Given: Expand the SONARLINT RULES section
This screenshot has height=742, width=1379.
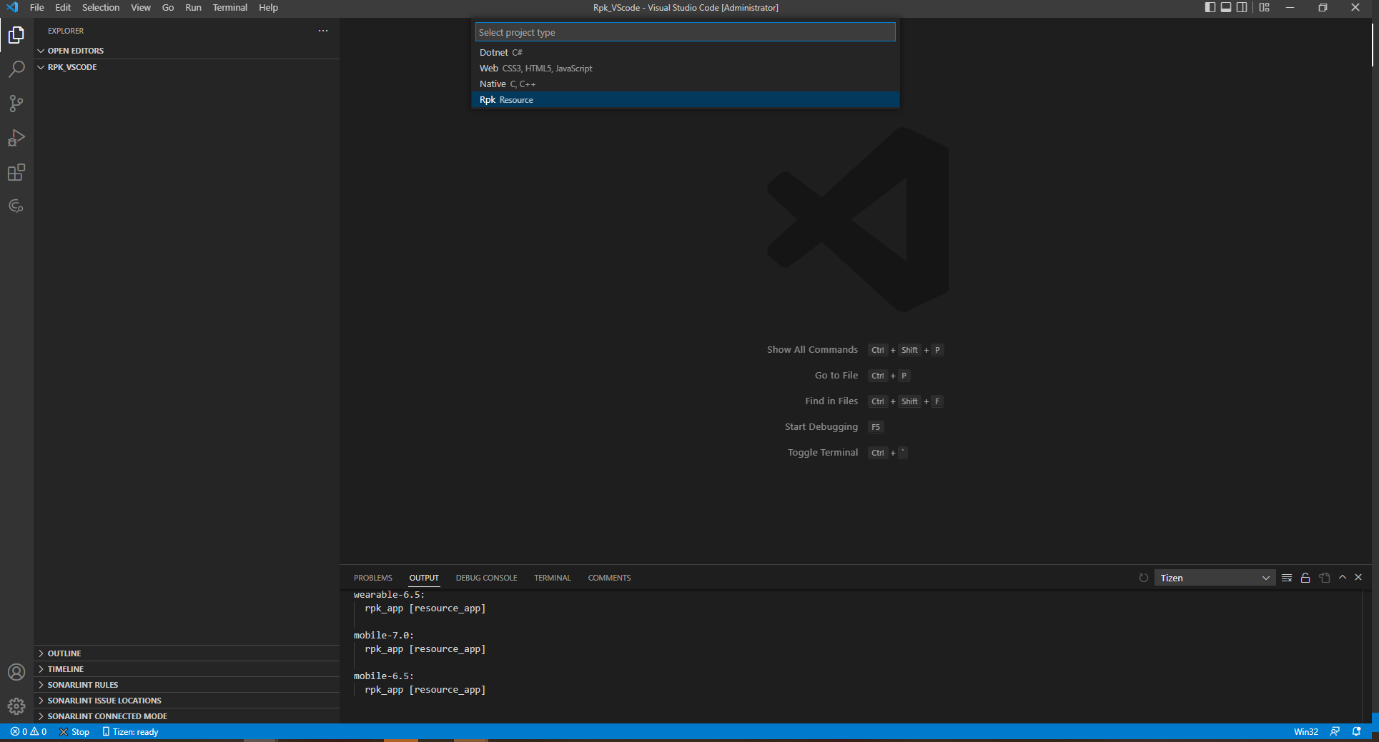Looking at the screenshot, I should [82, 685].
